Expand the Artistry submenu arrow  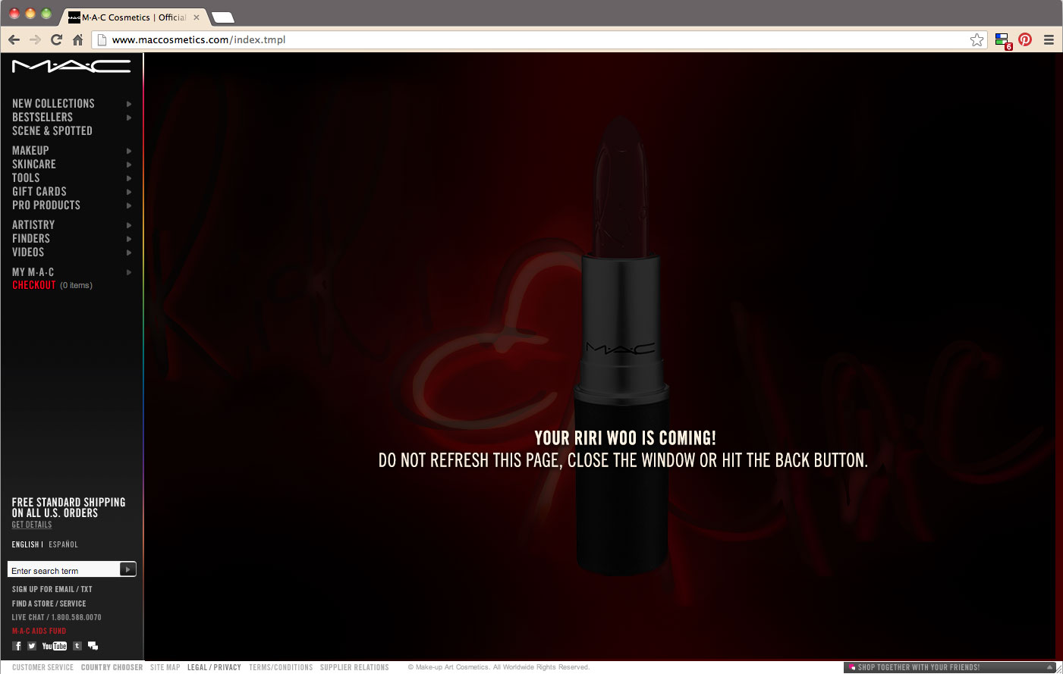coord(129,225)
